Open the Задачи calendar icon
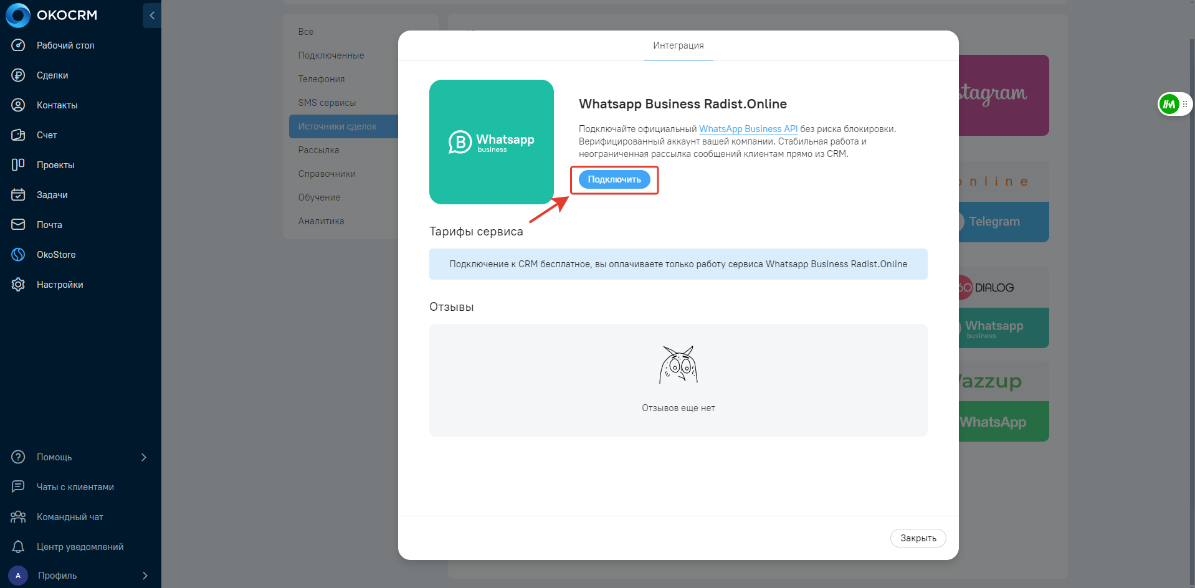The height and width of the screenshot is (588, 1195). (x=18, y=195)
